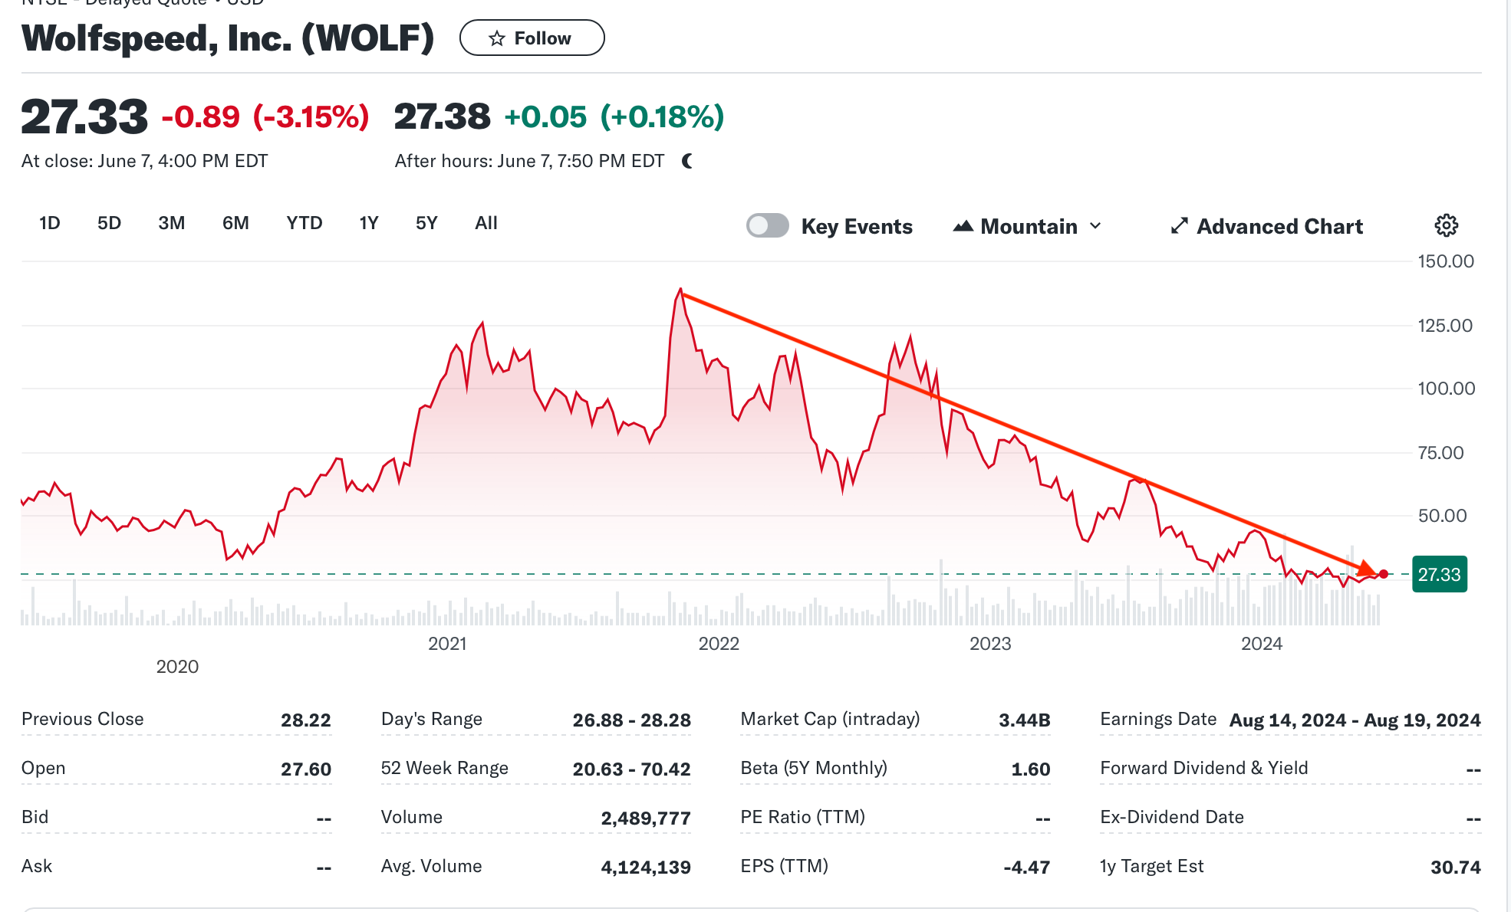Click the green 27.33 price marker
This screenshot has height=912, width=1511.
tap(1439, 574)
